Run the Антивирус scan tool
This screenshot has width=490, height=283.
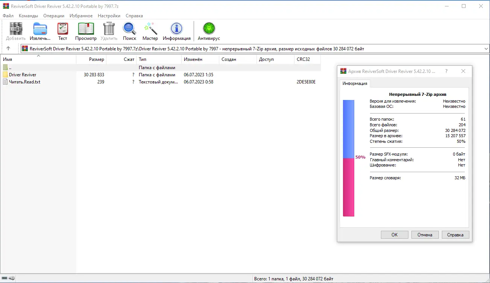tap(208, 31)
